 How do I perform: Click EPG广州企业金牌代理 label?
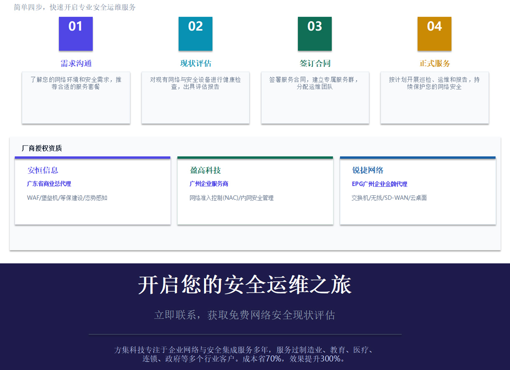379,184
